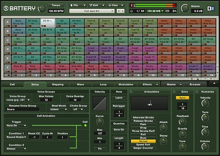Load the next kit with right arrow

coord(122,11)
